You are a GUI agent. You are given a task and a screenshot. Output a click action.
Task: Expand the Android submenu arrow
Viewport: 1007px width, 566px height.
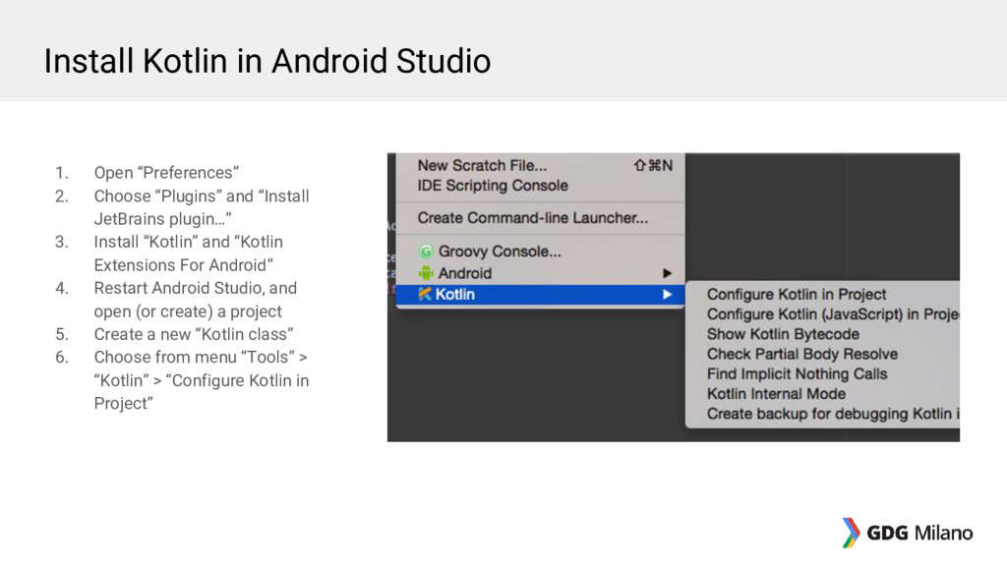668,273
